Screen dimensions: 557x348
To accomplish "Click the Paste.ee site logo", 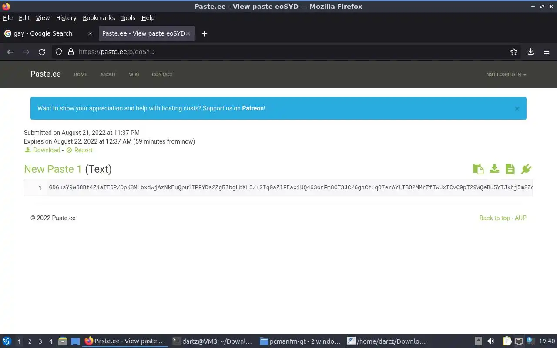I will pos(45,74).
